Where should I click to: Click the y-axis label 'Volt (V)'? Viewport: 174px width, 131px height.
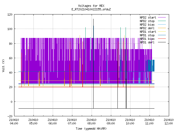pos(4,65)
